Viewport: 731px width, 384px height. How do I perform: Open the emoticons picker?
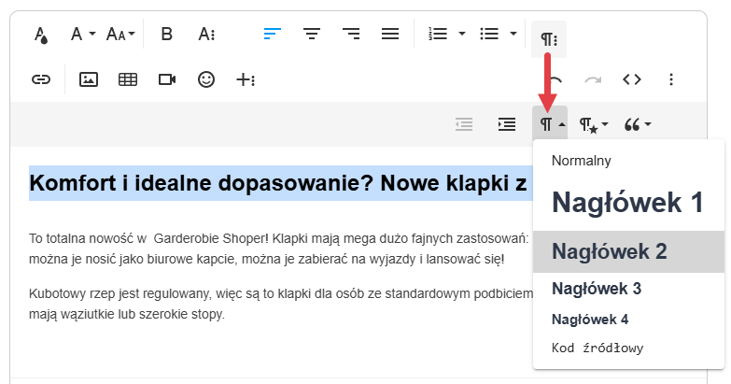click(206, 79)
